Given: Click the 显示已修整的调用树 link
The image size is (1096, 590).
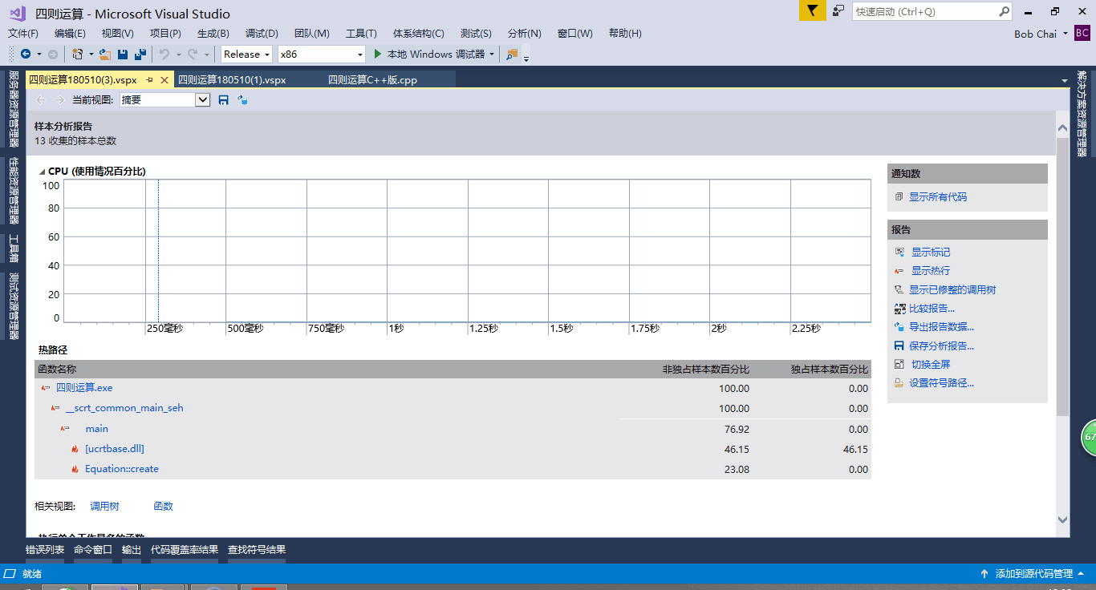Looking at the screenshot, I should 952,290.
